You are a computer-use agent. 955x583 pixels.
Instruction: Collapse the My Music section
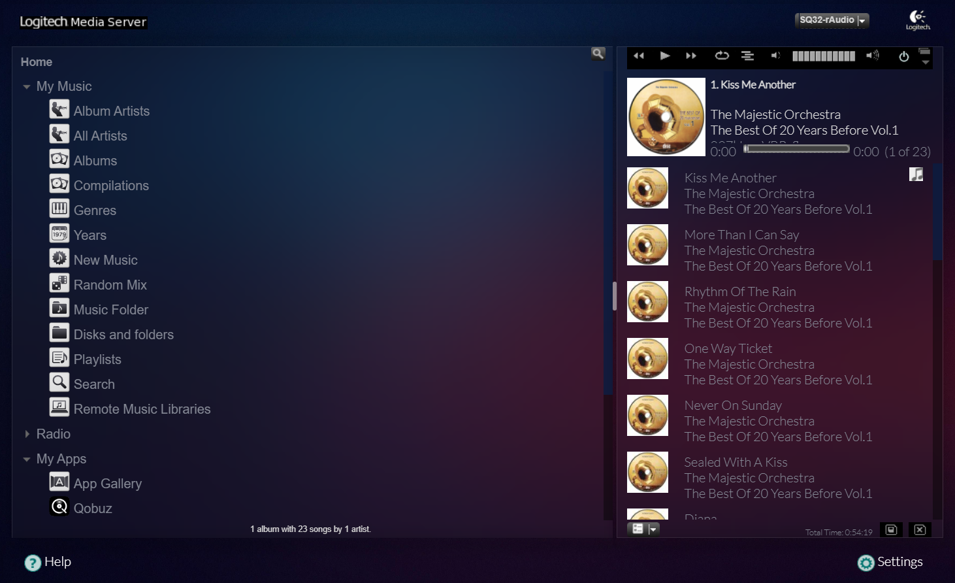[x=27, y=86]
